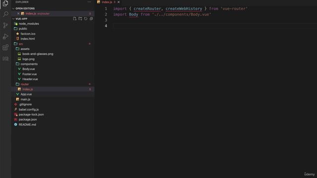
Task: Open .gitignore file
Action: point(25,104)
